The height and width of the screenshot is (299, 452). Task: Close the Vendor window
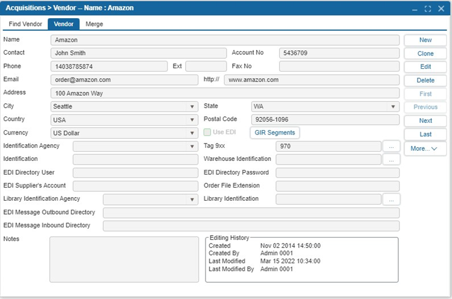[441, 8]
